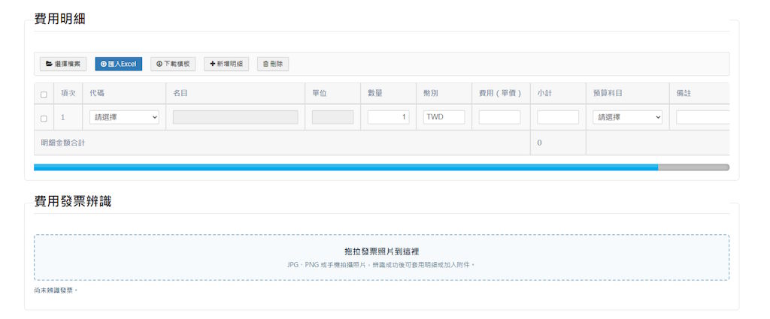The image size is (770, 319).
Task: Click the 備註 remarks input field
Action: pyautogui.click(x=702, y=117)
